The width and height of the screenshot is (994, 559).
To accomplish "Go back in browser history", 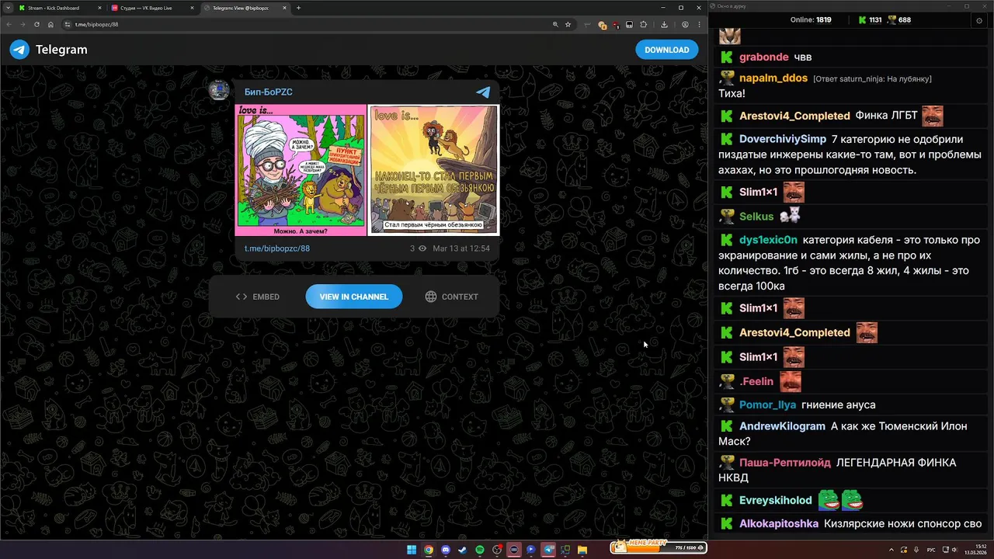I will (x=9, y=24).
